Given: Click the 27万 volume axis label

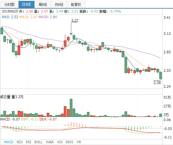Looking at the screenshot, I should tap(167, 106).
